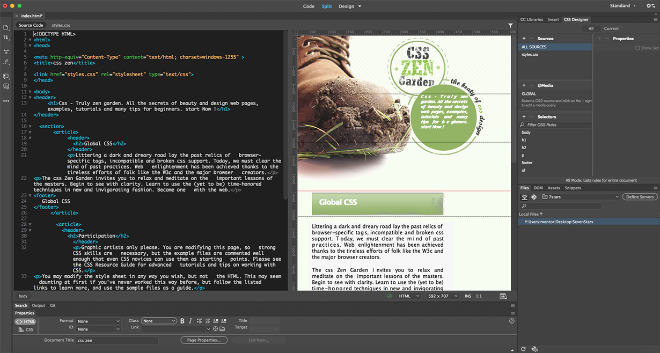This screenshot has width=660, height=353.
Task: Switch to the CC Libraries tab
Action: coord(531,20)
